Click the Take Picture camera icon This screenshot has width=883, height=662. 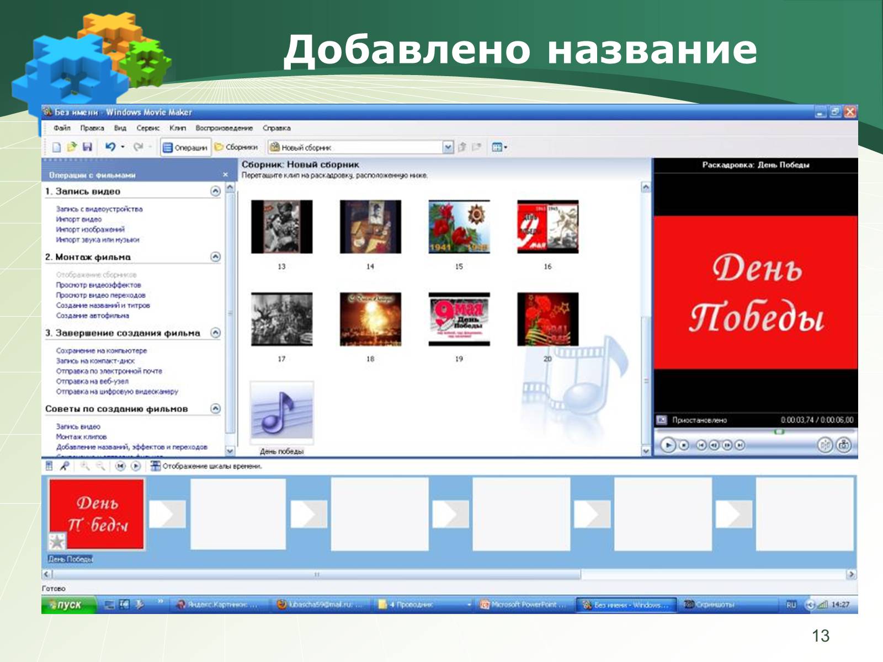coord(843,445)
